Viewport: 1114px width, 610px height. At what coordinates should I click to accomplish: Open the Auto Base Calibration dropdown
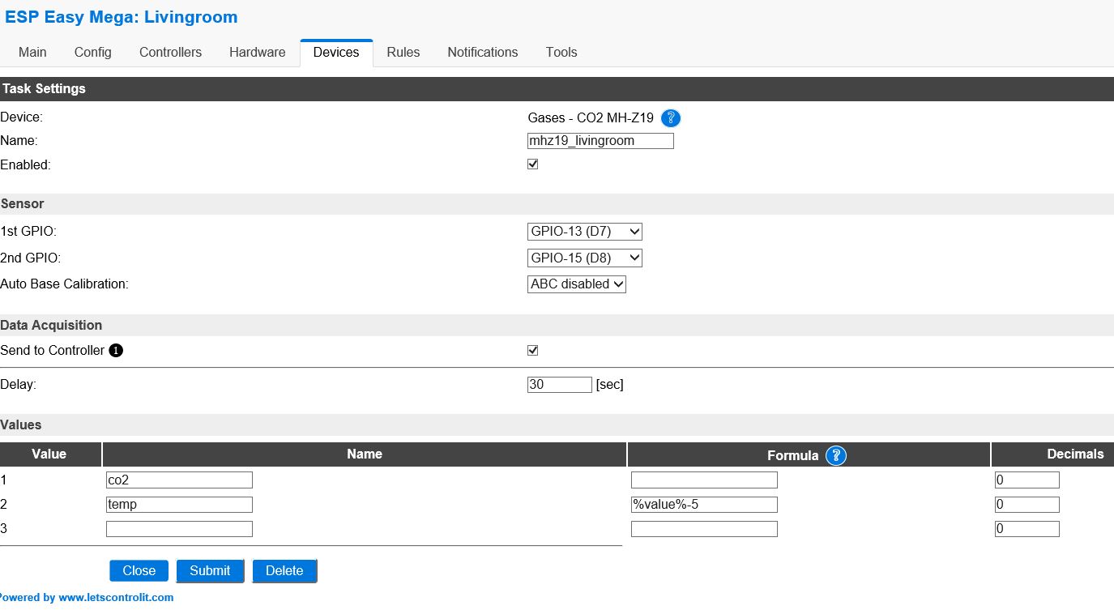[x=576, y=284]
